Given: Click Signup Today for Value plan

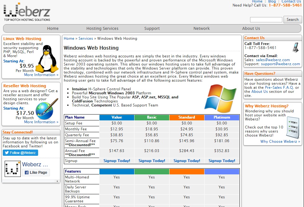Looking at the screenshot, I should [x=117, y=160].
